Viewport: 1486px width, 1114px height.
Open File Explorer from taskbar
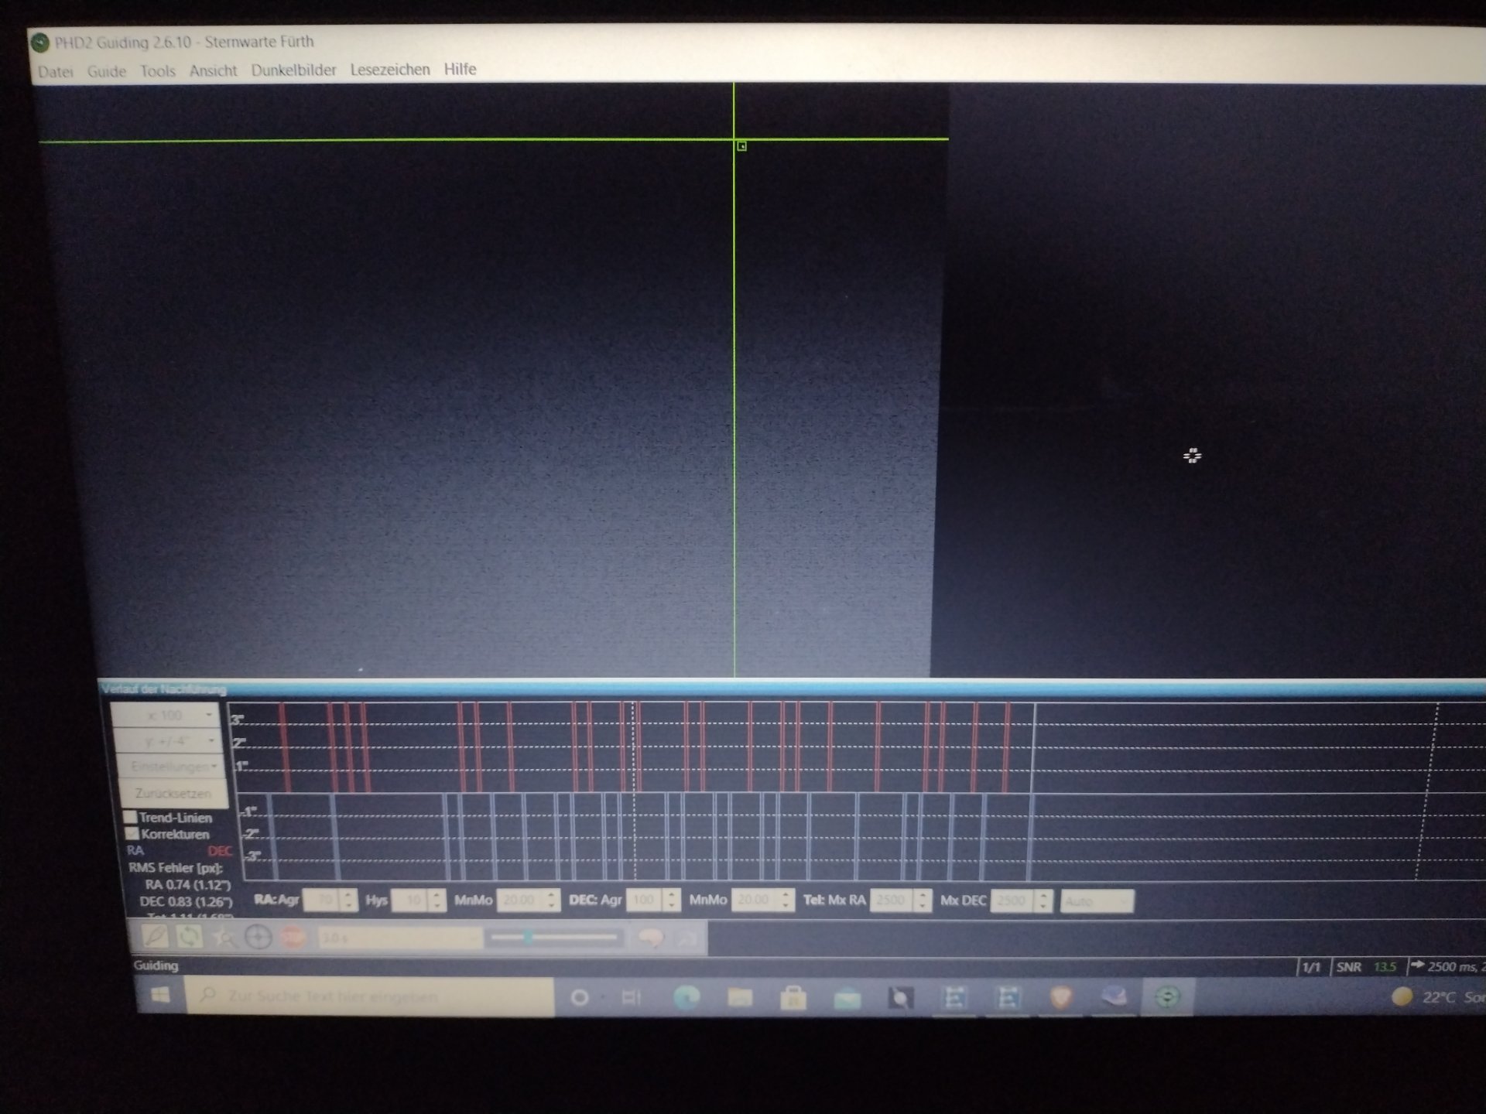740,998
